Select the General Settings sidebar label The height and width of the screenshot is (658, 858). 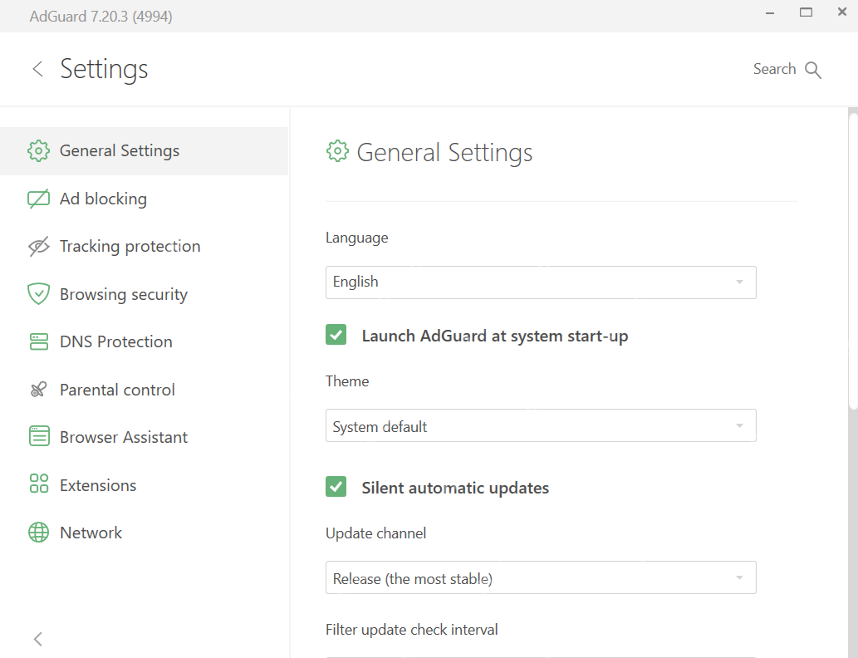pos(120,150)
